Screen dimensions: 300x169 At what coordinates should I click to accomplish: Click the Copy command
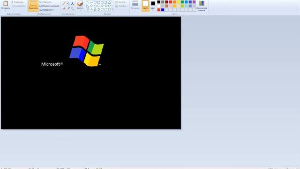coord(18,6)
